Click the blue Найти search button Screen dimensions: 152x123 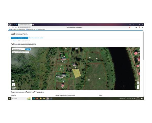28,49
